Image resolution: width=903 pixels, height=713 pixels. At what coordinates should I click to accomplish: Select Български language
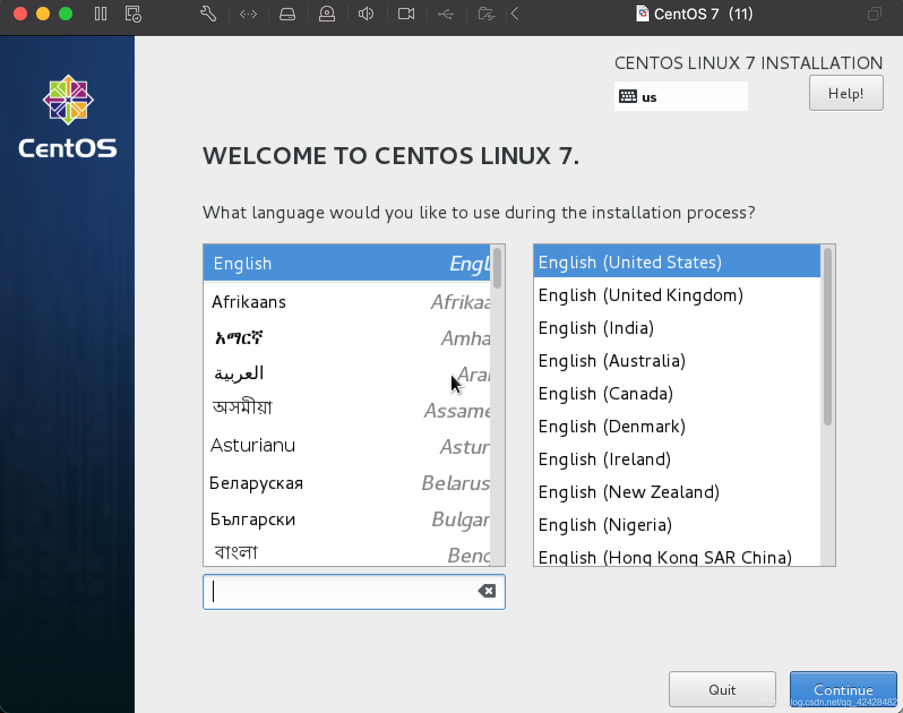tap(347, 519)
